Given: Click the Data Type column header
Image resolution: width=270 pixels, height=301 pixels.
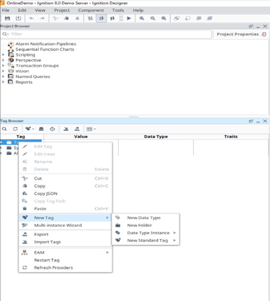Looking at the screenshot, I should coord(156,136).
